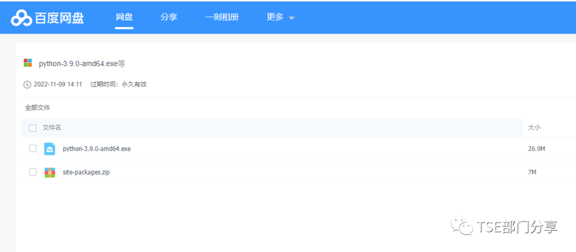Viewport: 576px width, 252px height.
Task: Click the 全部文件 breadcrumb
Action: tap(37, 108)
